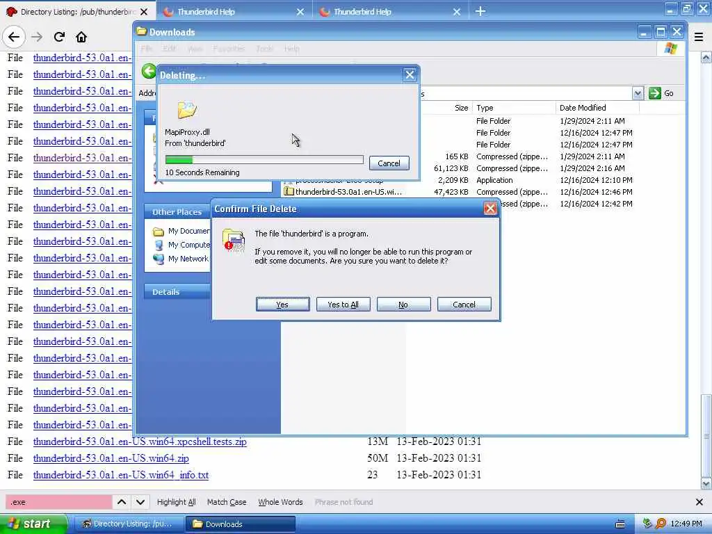Viewport: 712px width, 534px height.
Task: Choose Yes to All in delete dialog
Action: 343,305
